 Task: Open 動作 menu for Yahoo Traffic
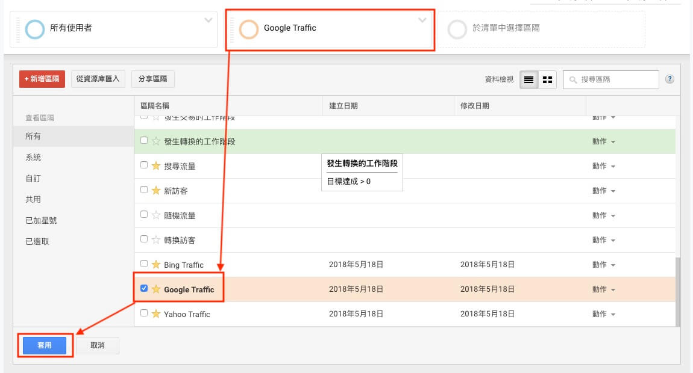(604, 314)
